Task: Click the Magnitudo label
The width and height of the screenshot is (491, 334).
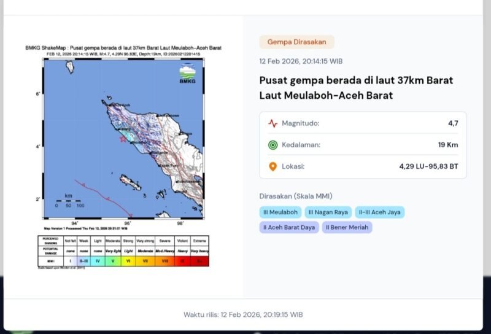Action: [301, 123]
